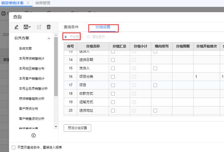The width and height of the screenshot is (224, 152).
Task: Click the share/export scheme icon
Action: [39, 27]
